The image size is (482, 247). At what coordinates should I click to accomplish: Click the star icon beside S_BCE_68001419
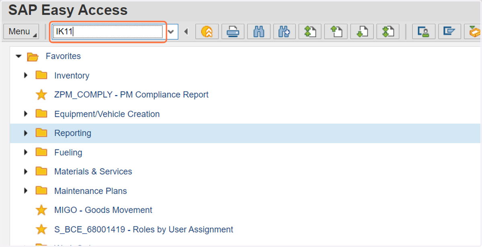click(x=41, y=229)
